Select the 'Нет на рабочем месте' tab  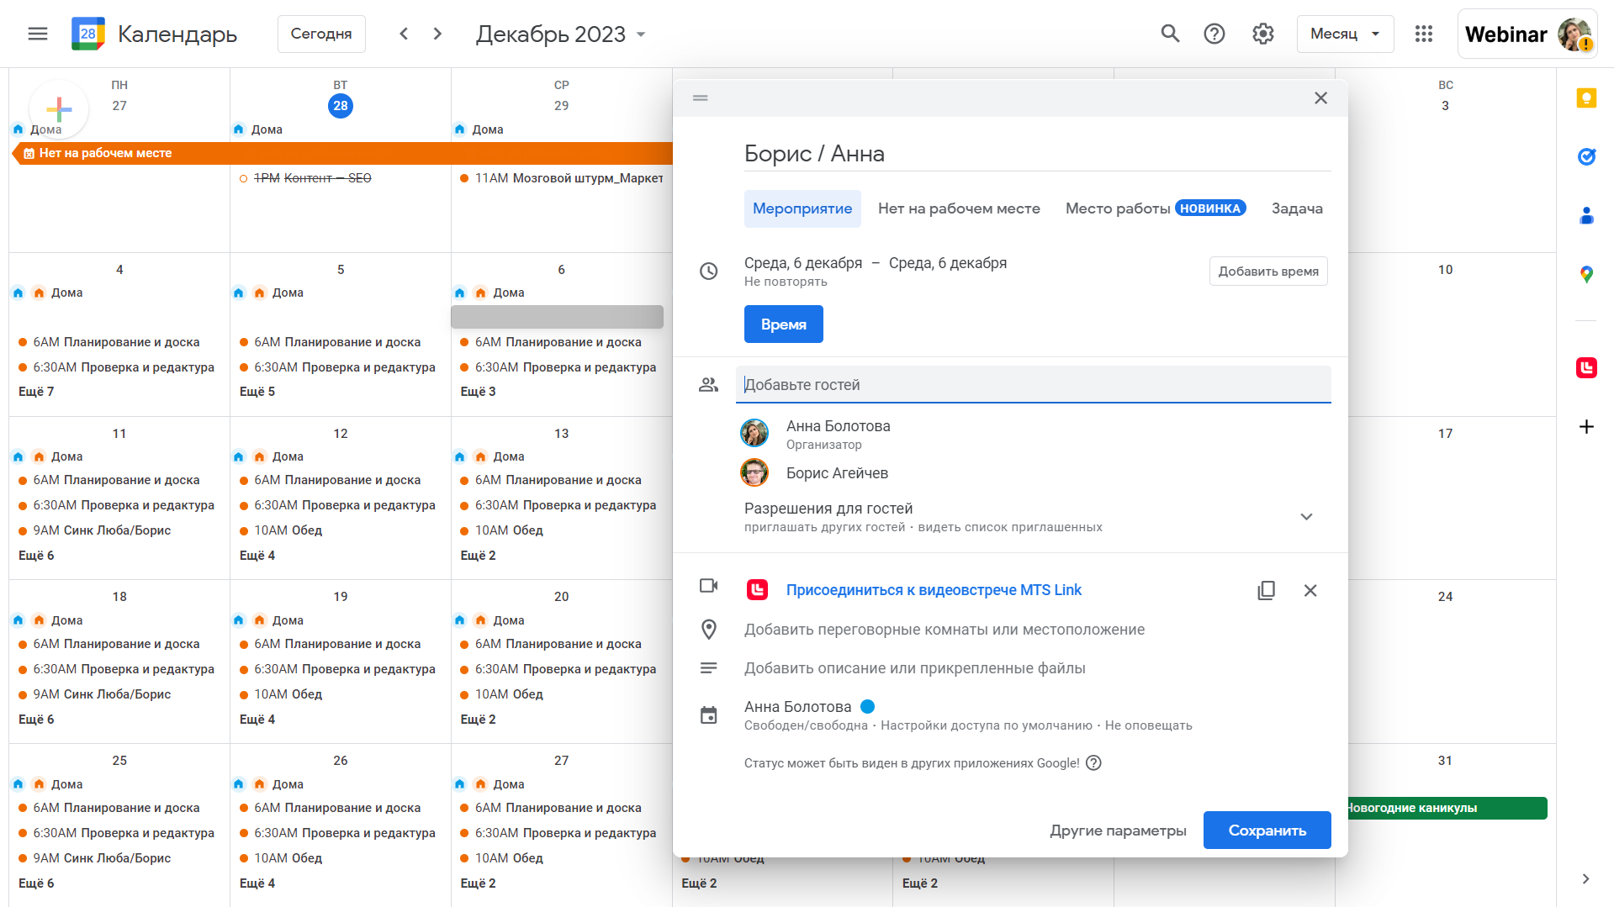click(959, 208)
